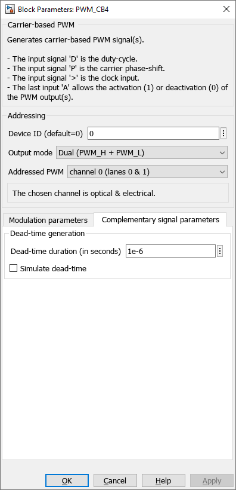Screen dimensions: 236x490
Task: Click the Carrier-based PWM heading
Action: tap(41, 25)
